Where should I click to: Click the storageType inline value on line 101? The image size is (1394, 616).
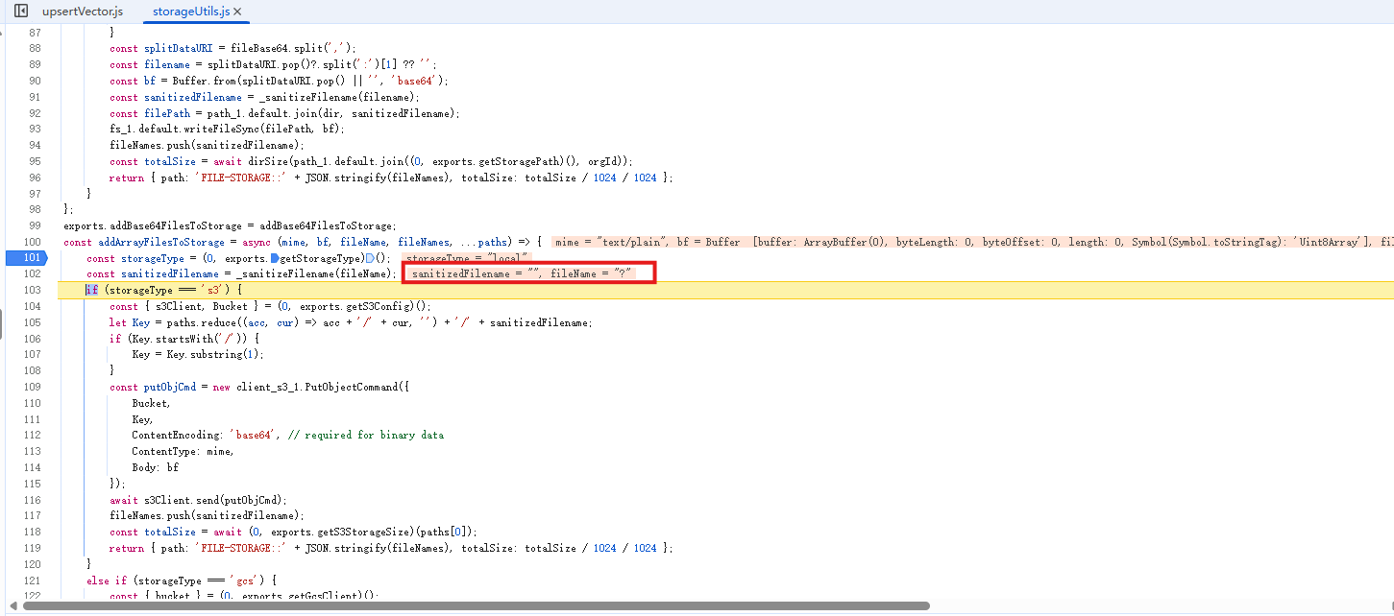(466, 258)
